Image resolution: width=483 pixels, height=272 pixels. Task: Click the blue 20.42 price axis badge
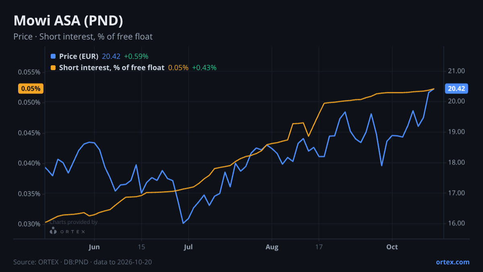(456, 89)
